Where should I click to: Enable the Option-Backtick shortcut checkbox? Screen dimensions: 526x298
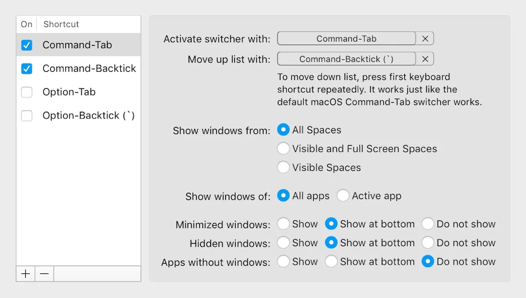(27, 116)
